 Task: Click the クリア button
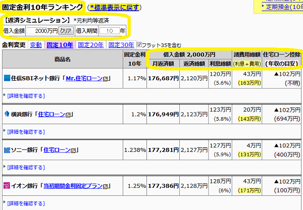pyautogui.click(x=66, y=31)
